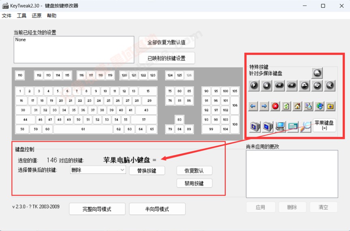Screen dimensions: 350x231
Task: Select the browser Forward arrow key
Action: coord(264,106)
